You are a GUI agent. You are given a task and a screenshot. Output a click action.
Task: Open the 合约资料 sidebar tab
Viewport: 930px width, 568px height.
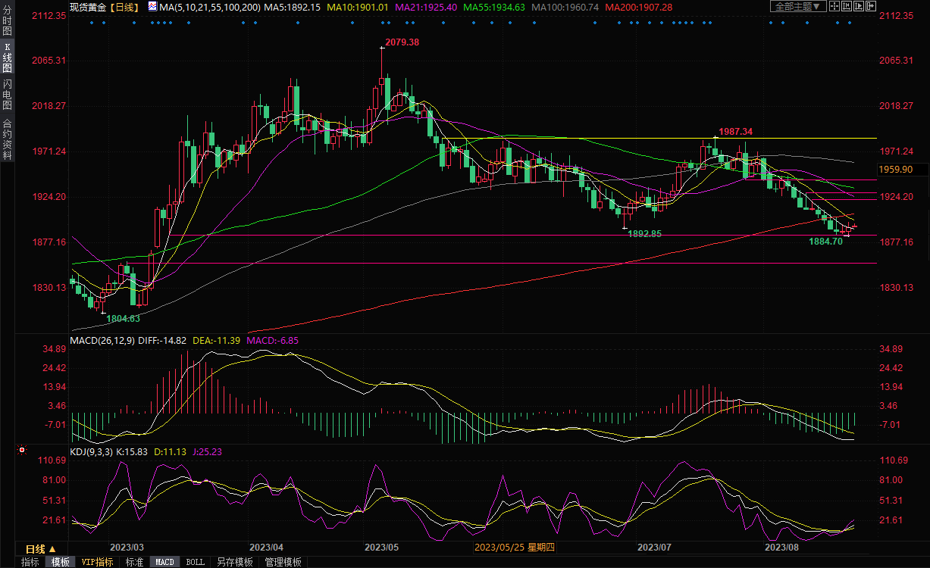coord(7,139)
